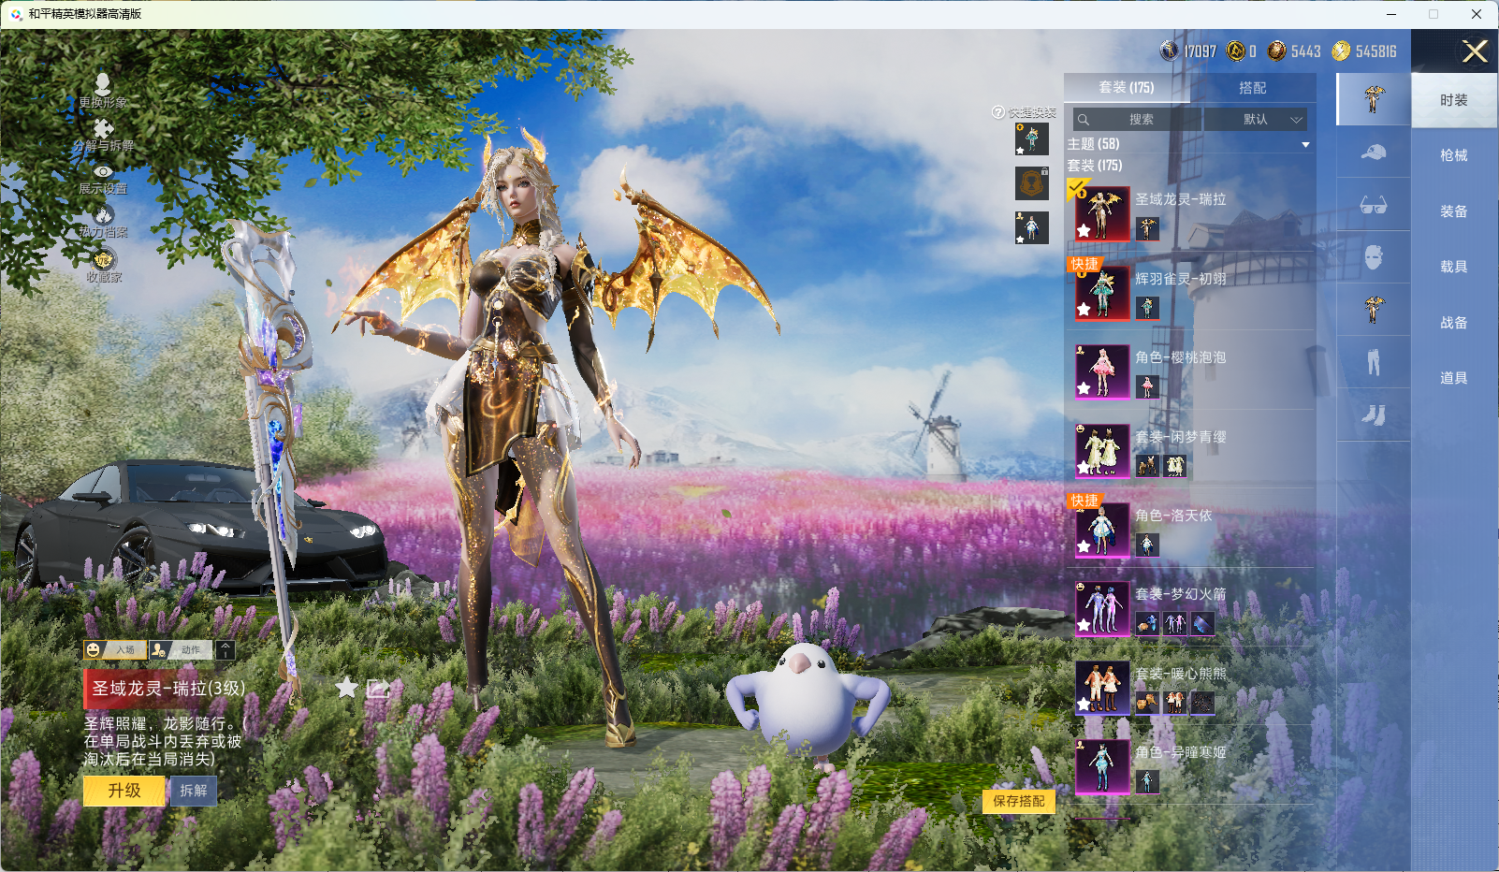The height and width of the screenshot is (872, 1499).
Task: Open the 默认 sort dropdown
Action: [x=1256, y=119]
